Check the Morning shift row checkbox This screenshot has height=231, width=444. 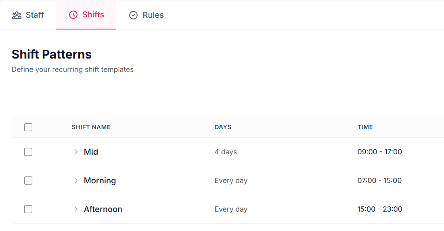(28, 181)
